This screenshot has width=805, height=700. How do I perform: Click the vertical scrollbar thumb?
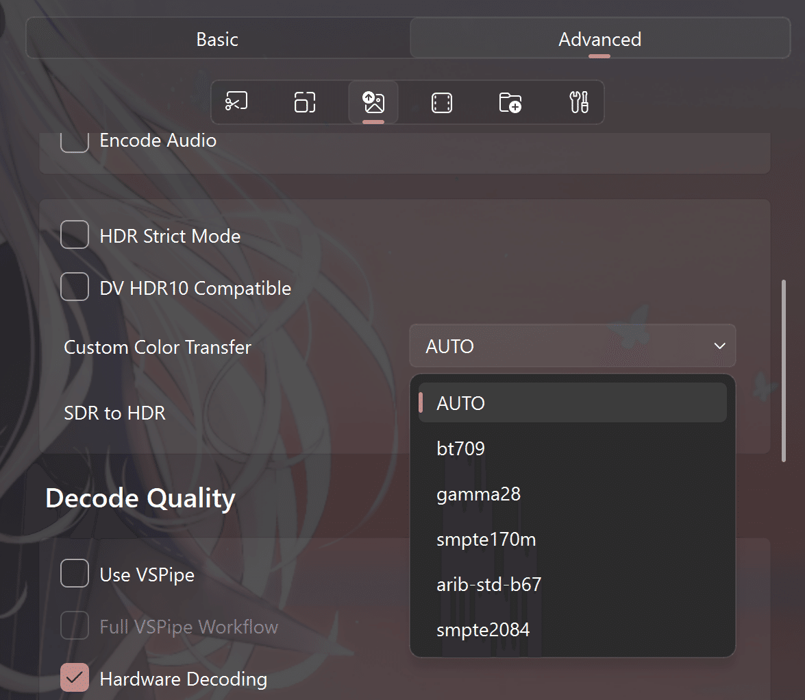tap(784, 371)
